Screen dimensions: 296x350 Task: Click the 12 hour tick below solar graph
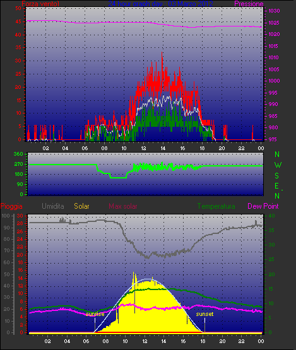(145, 341)
